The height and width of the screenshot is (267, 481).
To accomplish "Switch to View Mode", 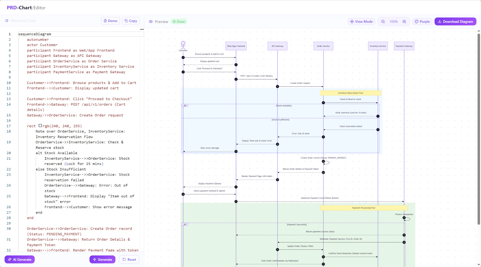I will tap(361, 22).
